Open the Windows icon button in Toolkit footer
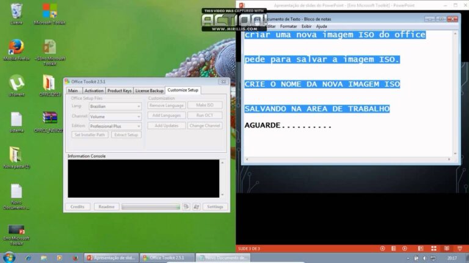 [x=196, y=206]
